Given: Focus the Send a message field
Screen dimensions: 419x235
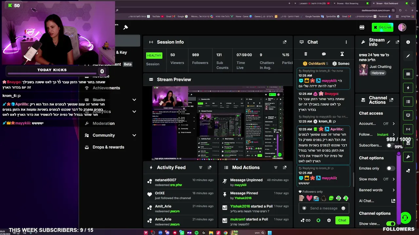Looking at the screenshot, I should 323,208.
